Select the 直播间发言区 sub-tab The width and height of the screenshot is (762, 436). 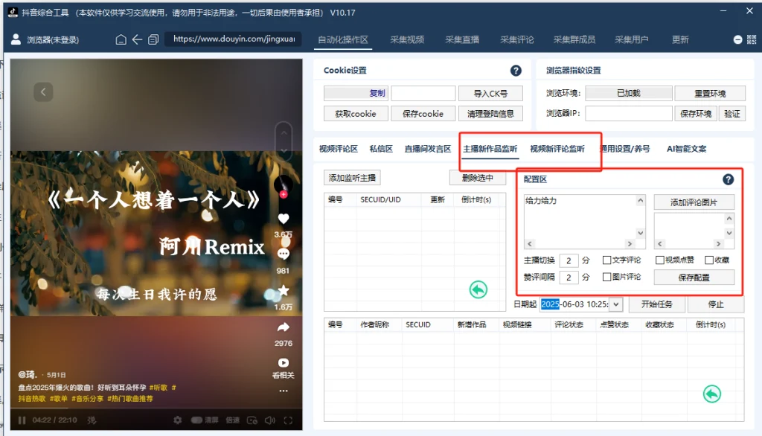click(x=428, y=149)
